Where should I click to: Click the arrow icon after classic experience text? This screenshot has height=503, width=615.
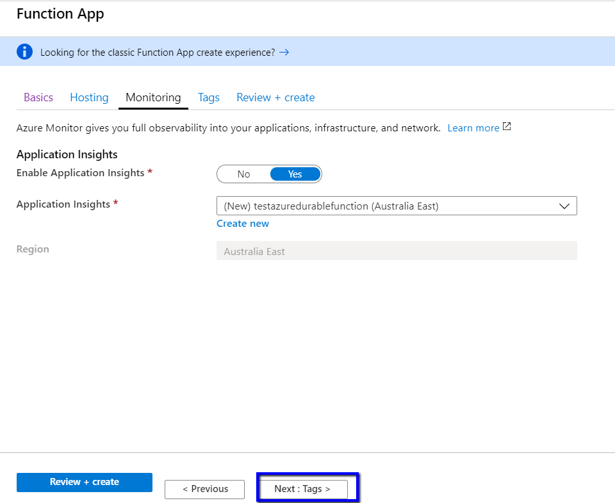[x=284, y=52]
